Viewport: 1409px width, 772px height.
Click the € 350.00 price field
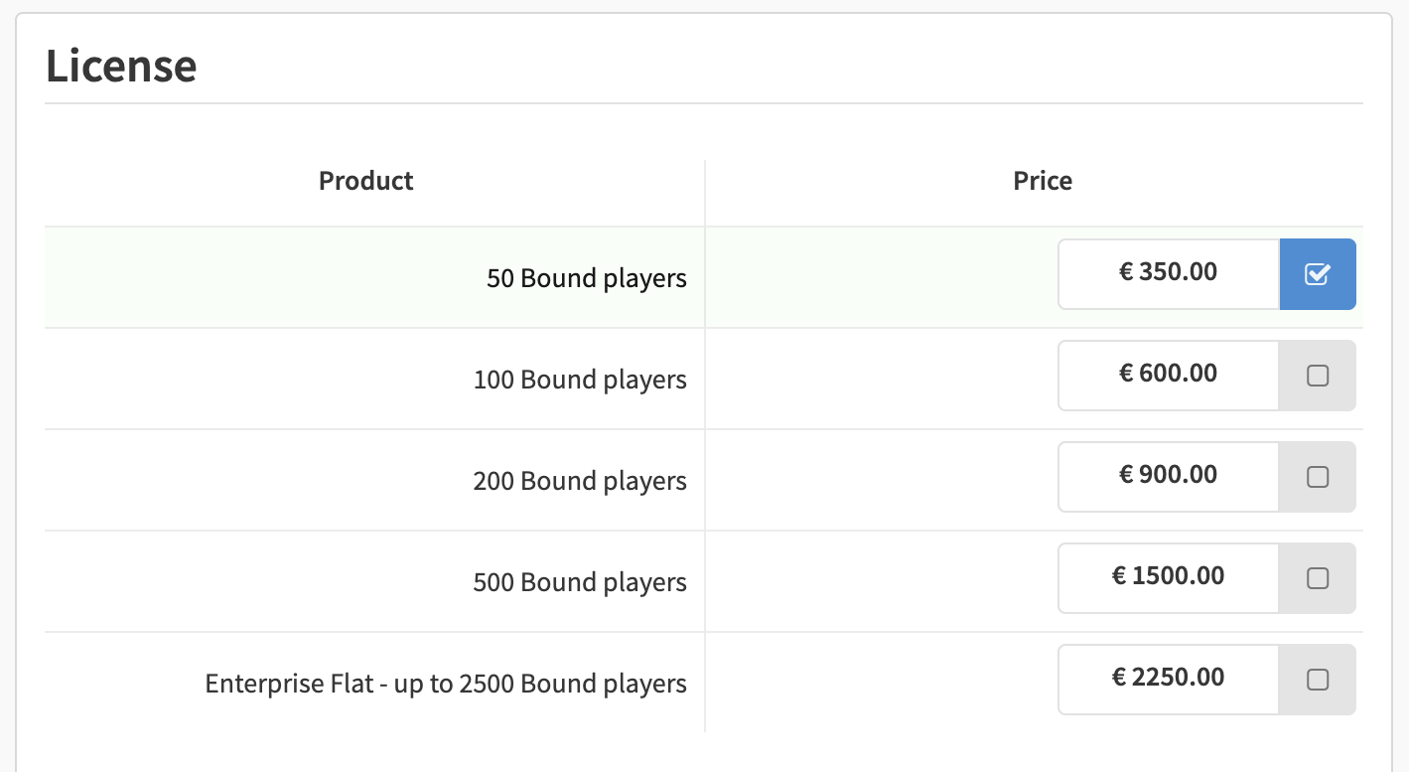[1169, 274]
